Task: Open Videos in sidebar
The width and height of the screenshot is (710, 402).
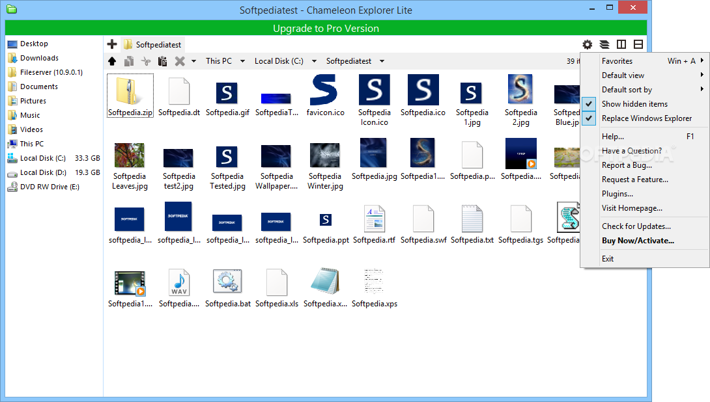Action: tap(25, 130)
